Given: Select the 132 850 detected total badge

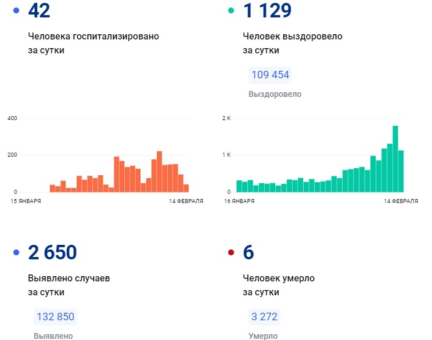Looking at the screenshot, I should [x=55, y=317].
